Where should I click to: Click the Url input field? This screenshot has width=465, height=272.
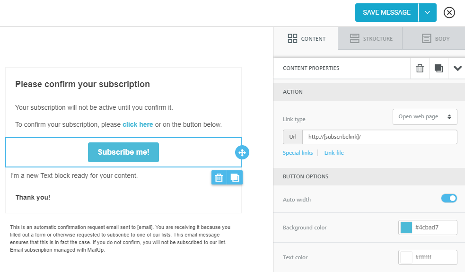tap(379, 137)
